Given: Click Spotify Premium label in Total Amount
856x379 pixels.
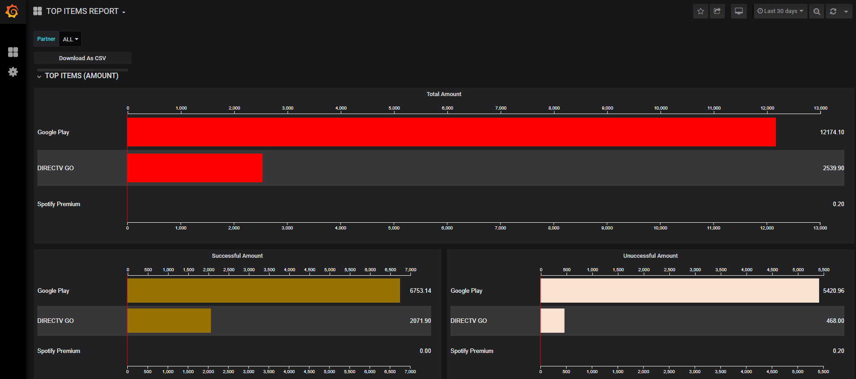Looking at the screenshot, I should pyautogui.click(x=59, y=204).
